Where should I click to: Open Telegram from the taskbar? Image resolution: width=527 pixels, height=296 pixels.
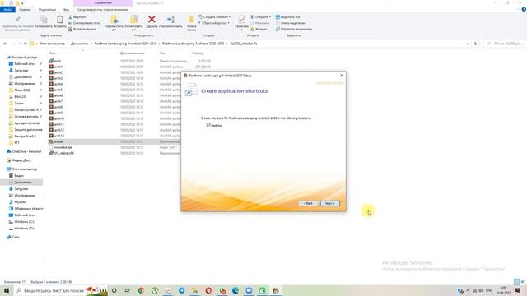[x=181, y=290]
